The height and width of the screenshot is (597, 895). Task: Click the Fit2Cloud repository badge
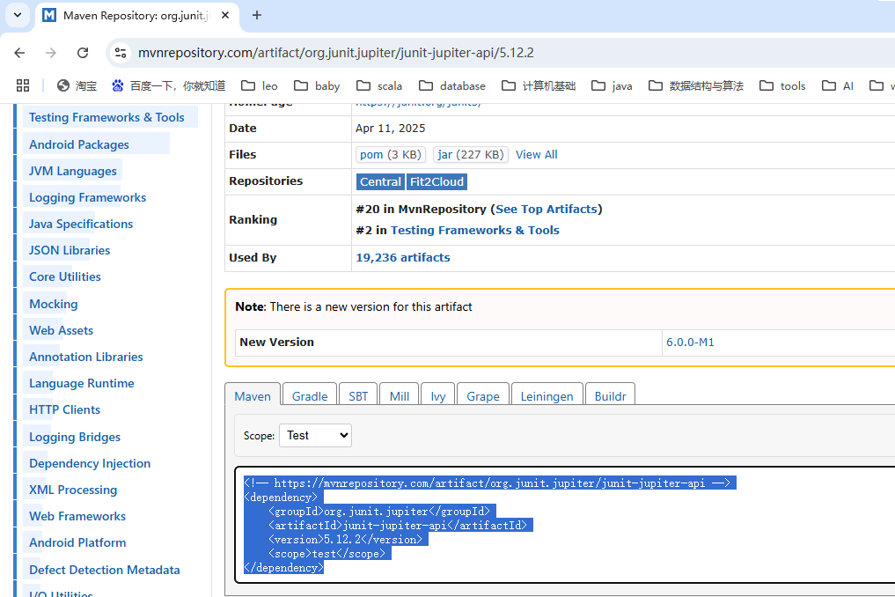[x=436, y=181]
